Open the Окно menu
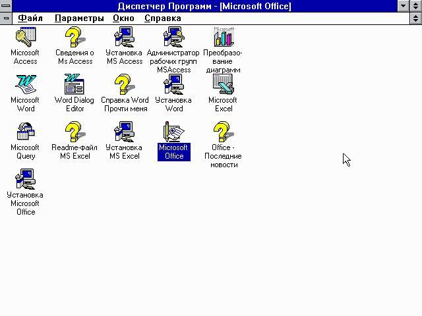Viewport: 422px width, 316px height. 123,18
